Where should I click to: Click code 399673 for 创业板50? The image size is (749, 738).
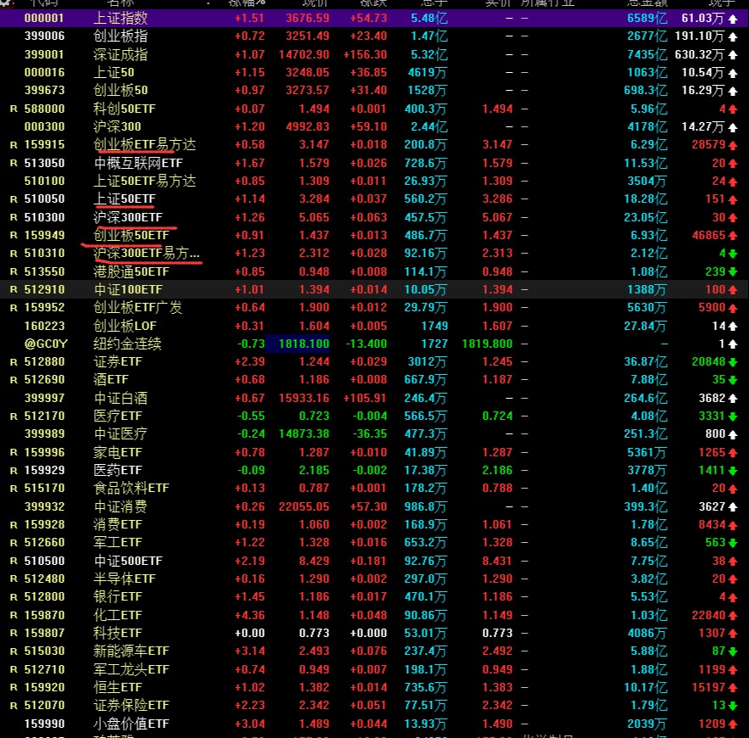pos(44,90)
